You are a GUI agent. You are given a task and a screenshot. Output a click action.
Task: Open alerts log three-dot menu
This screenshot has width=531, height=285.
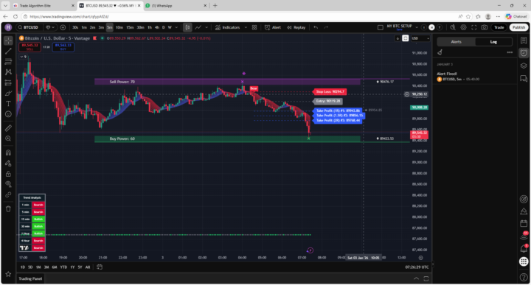click(510, 52)
